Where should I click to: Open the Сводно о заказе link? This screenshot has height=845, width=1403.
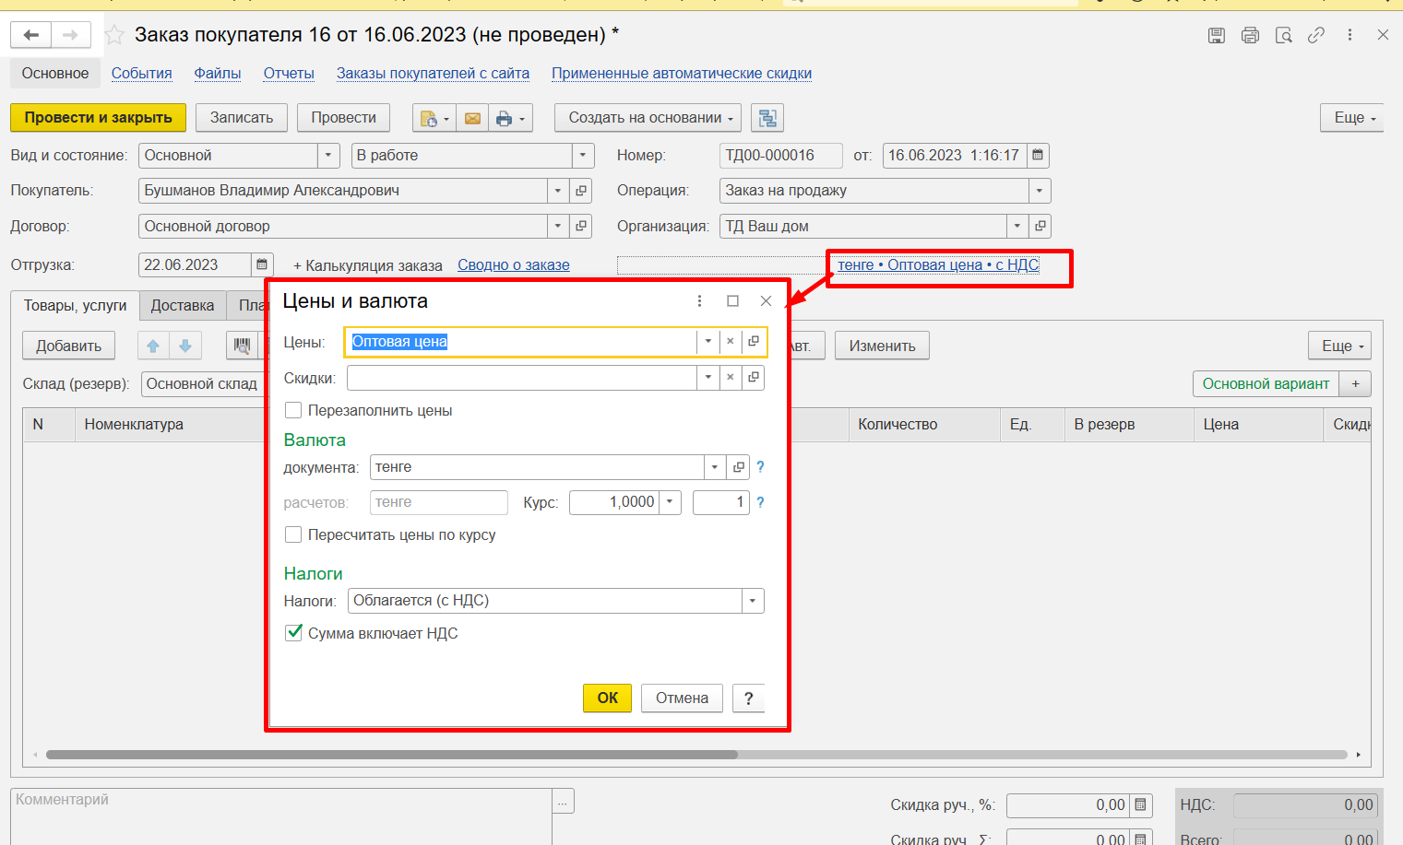[513, 265]
